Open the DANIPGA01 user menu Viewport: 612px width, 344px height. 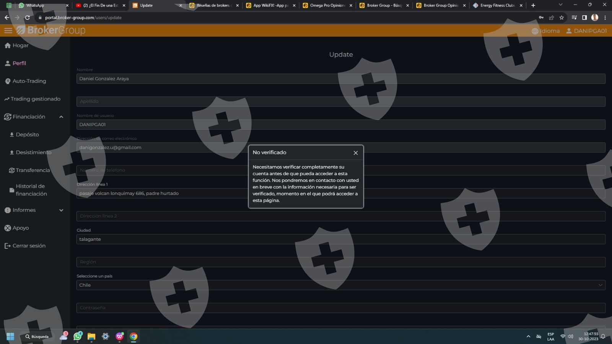(x=586, y=31)
